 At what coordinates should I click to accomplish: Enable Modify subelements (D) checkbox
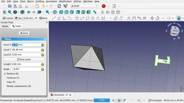click(5, 86)
